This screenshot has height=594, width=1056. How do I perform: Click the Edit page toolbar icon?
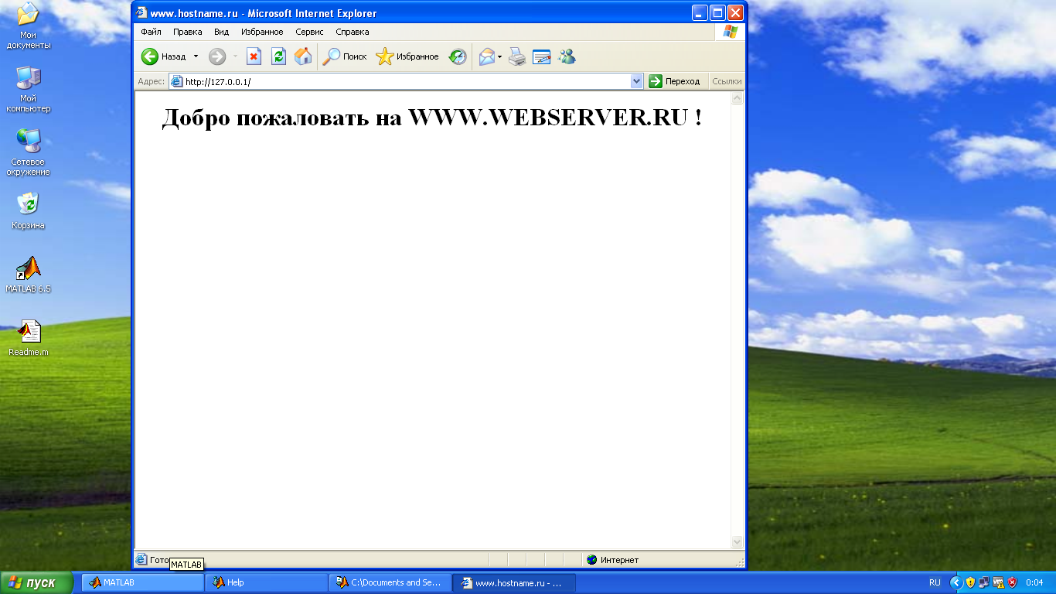(x=542, y=56)
